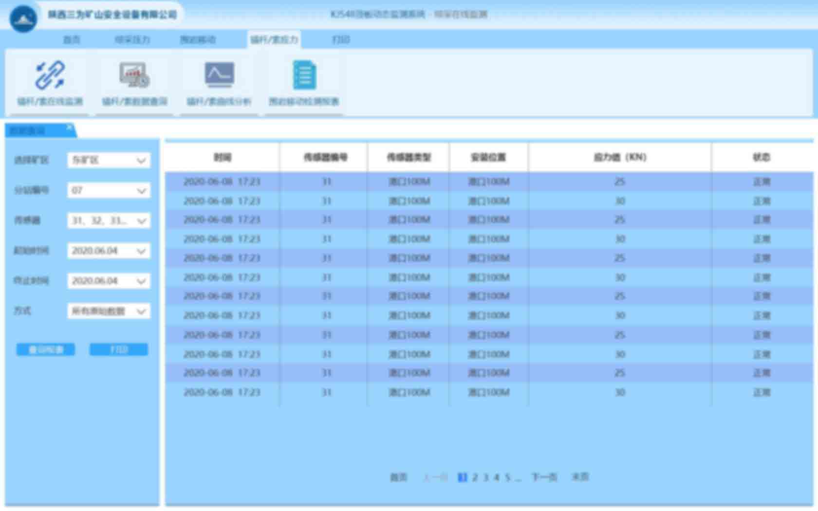Click the KJ54 system title text
Viewport: 818px width, 511px height.
pyautogui.click(x=409, y=14)
